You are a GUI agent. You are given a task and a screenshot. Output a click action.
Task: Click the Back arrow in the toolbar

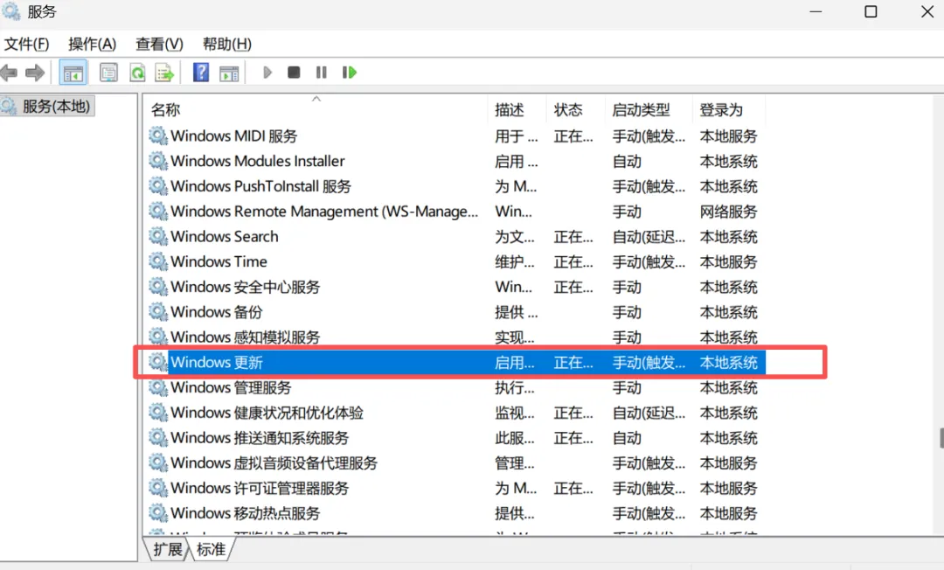tap(9, 73)
